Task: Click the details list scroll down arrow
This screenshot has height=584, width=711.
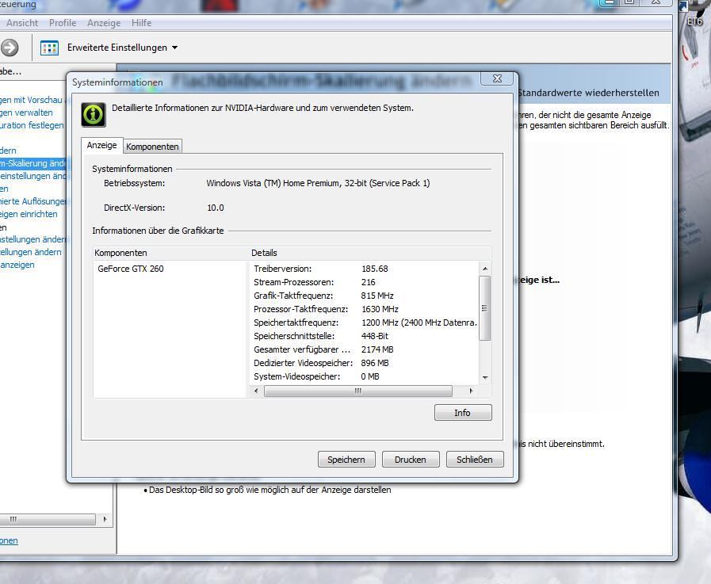Action: point(485,377)
